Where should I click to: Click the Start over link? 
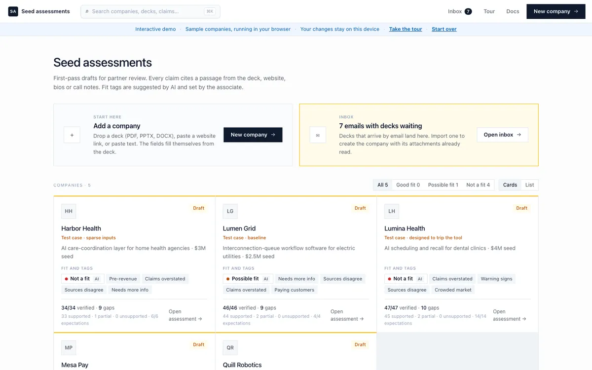point(444,29)
